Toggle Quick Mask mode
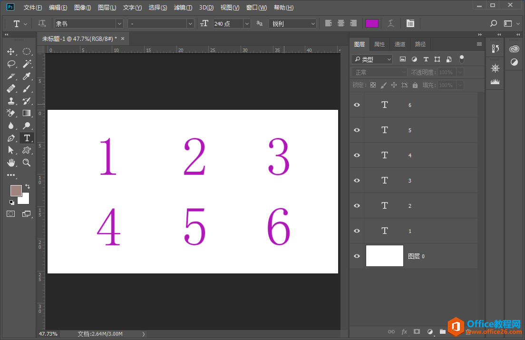 (11, 214)
